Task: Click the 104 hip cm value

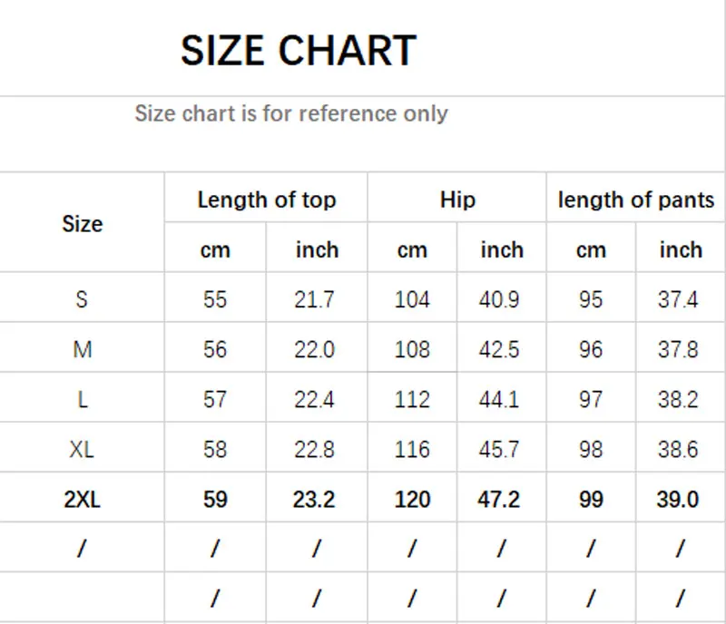Action: coord(412,299)
